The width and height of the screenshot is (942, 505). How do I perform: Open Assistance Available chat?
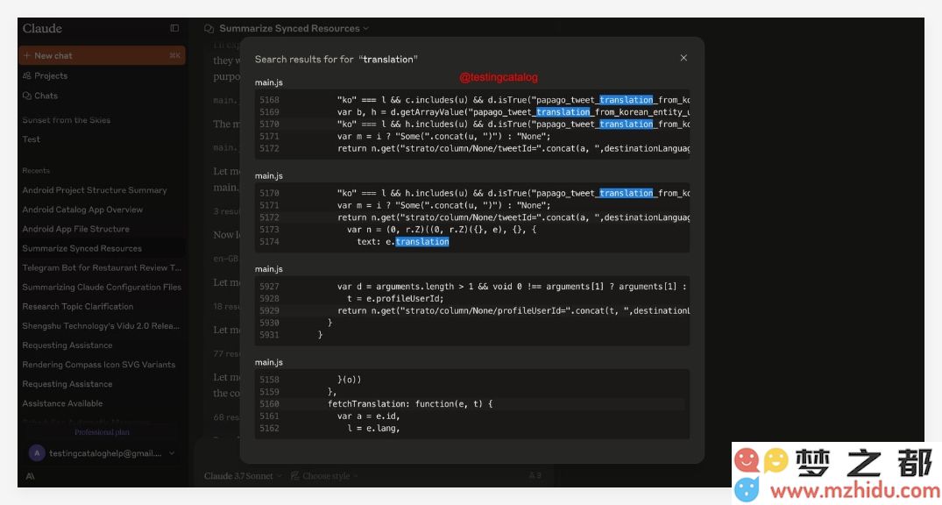(62, 403)
